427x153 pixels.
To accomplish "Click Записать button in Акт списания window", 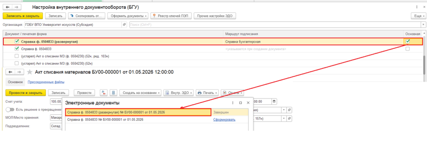I will (x=58, y=93).
